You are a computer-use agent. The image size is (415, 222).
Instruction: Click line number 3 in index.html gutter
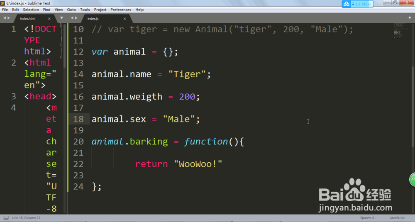tap(14, 96)
